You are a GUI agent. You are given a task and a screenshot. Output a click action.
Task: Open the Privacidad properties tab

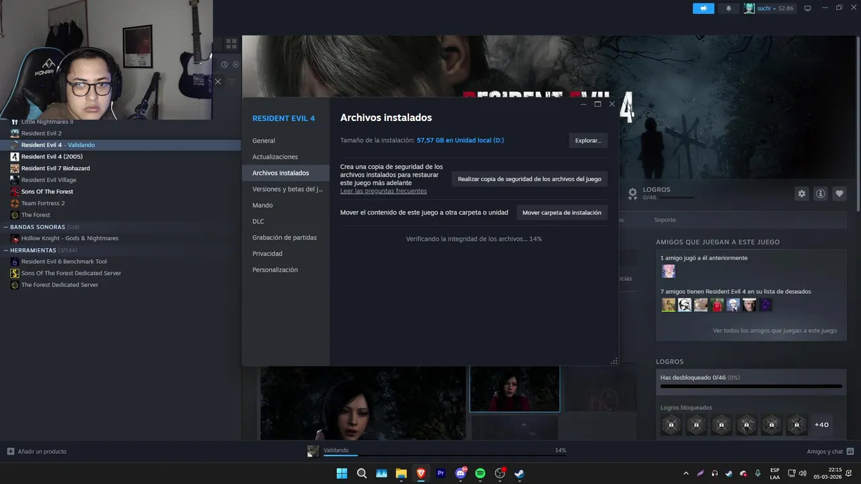267,253
